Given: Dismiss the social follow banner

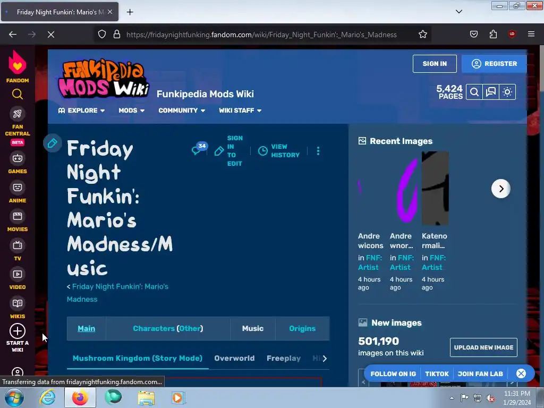Looking at the screenshot, I should pyautogui.click(x=521, y=373).
